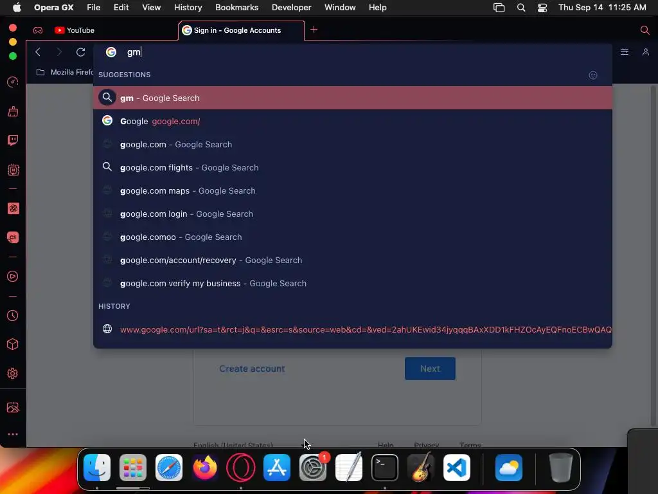
Task: Launch Firefox from the Dock
Action: tap(205, 468)
